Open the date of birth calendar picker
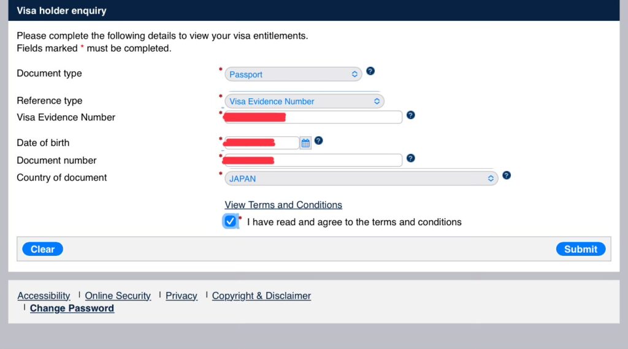This screenshot has width=628, height=349. [x=305, y=143]
